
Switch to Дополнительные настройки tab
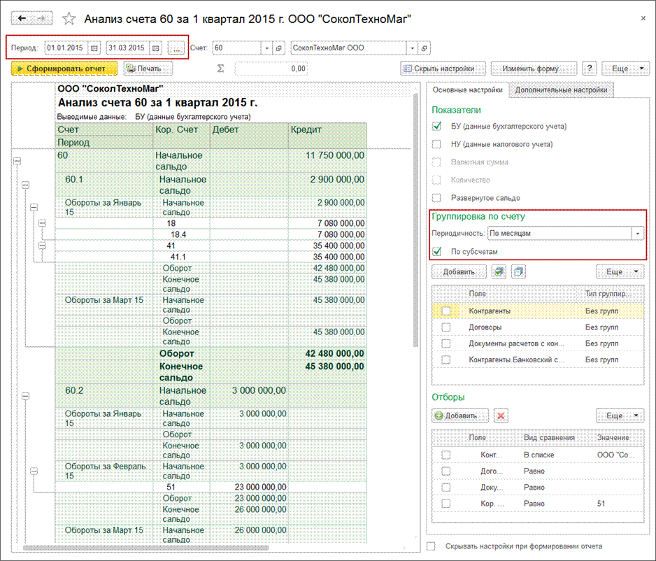(x=562, y=90)
